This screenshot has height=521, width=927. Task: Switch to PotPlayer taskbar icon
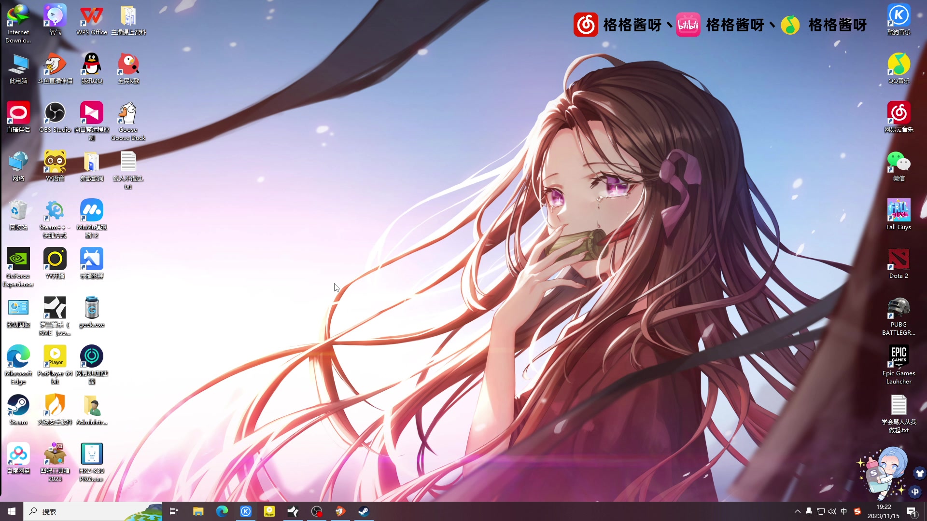[x=269, y=511]
